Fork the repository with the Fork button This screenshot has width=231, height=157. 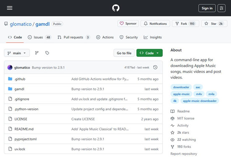[186, 23]
